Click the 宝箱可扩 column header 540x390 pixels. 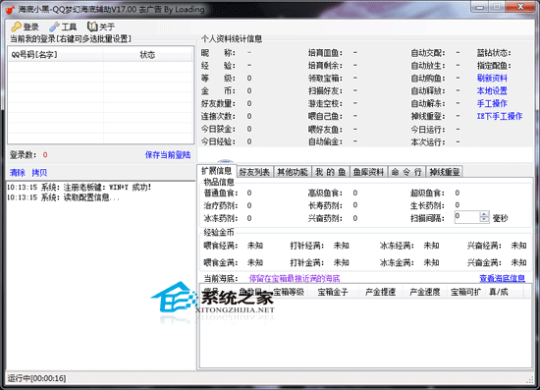(465, 292)
